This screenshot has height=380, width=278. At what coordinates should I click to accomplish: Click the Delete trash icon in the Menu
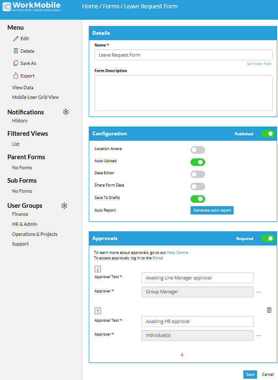16,51
